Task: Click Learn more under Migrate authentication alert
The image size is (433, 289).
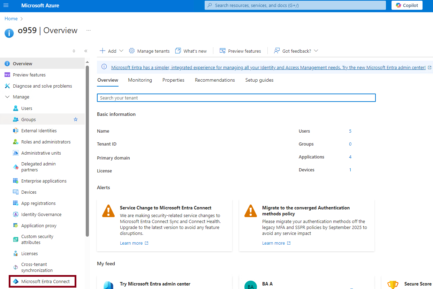Action: 276,243
